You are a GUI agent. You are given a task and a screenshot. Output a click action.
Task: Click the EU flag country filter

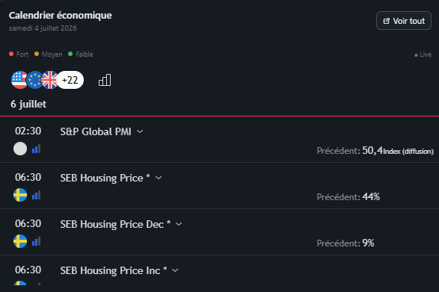point(34,80)
